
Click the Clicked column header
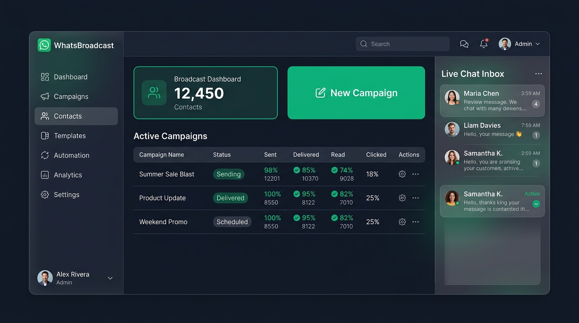(x=376, y=155)
